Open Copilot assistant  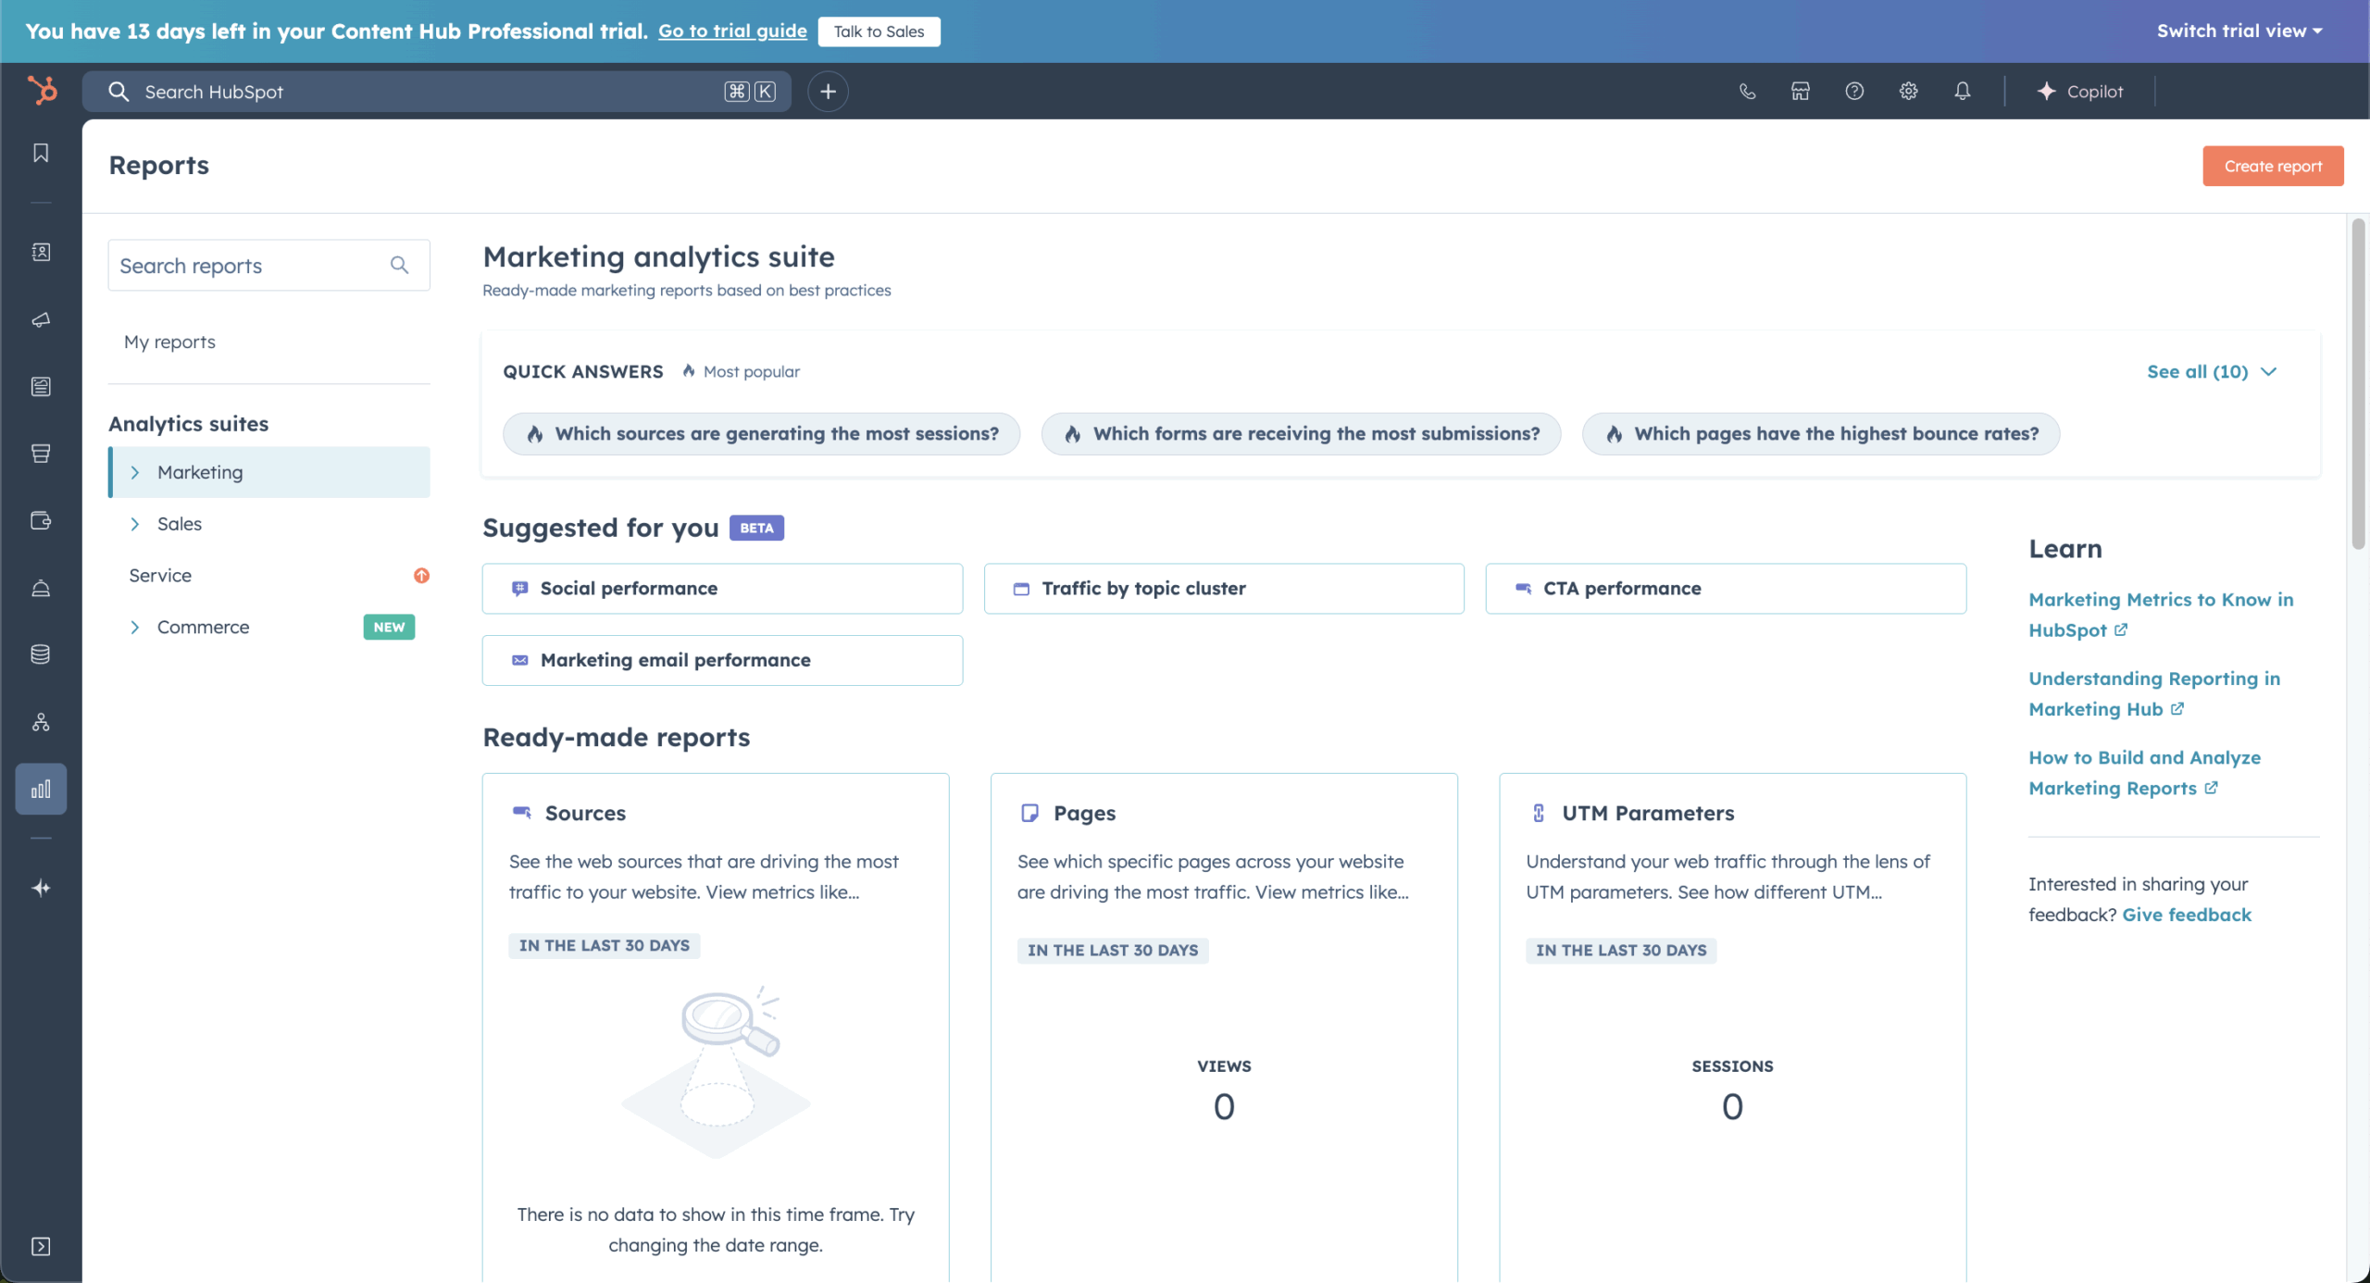2080,91
